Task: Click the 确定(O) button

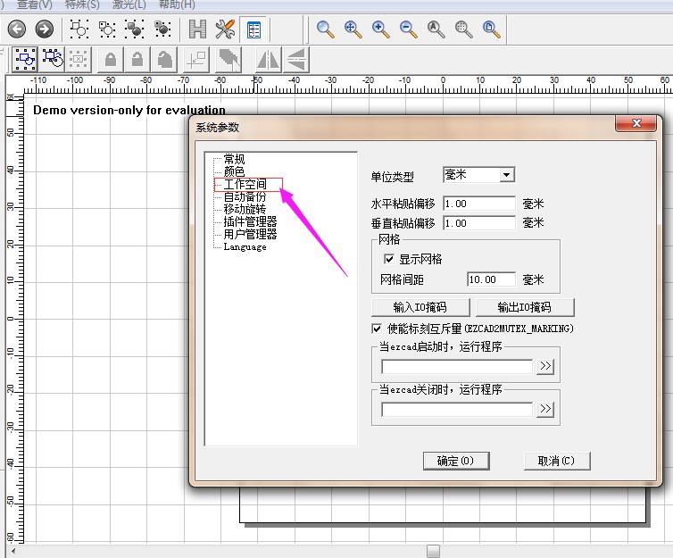Action: coord(461,461)
